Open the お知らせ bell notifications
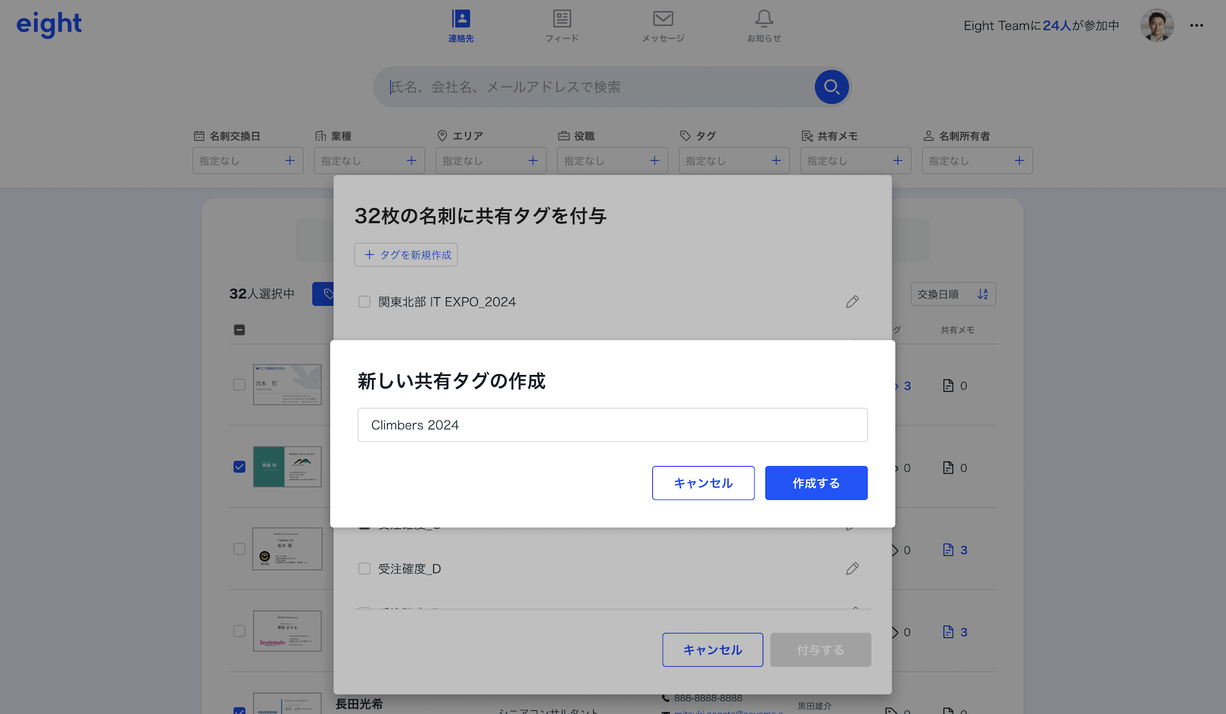 tap(764, 26)
